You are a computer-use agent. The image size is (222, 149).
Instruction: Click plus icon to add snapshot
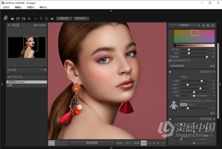tap(45, 70)
